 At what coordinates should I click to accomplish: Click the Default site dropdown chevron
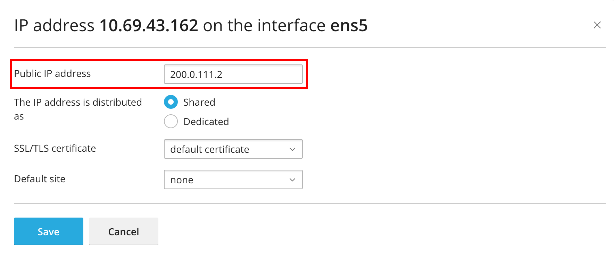click(292, 180)
